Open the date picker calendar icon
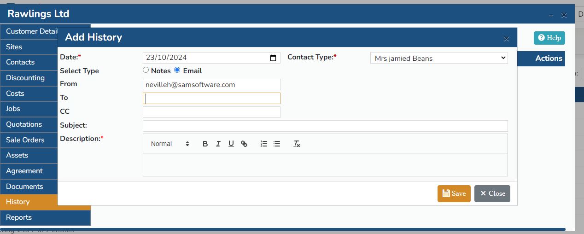The width and height of the screenshot is (584, 234). click(x=273, y=58)
